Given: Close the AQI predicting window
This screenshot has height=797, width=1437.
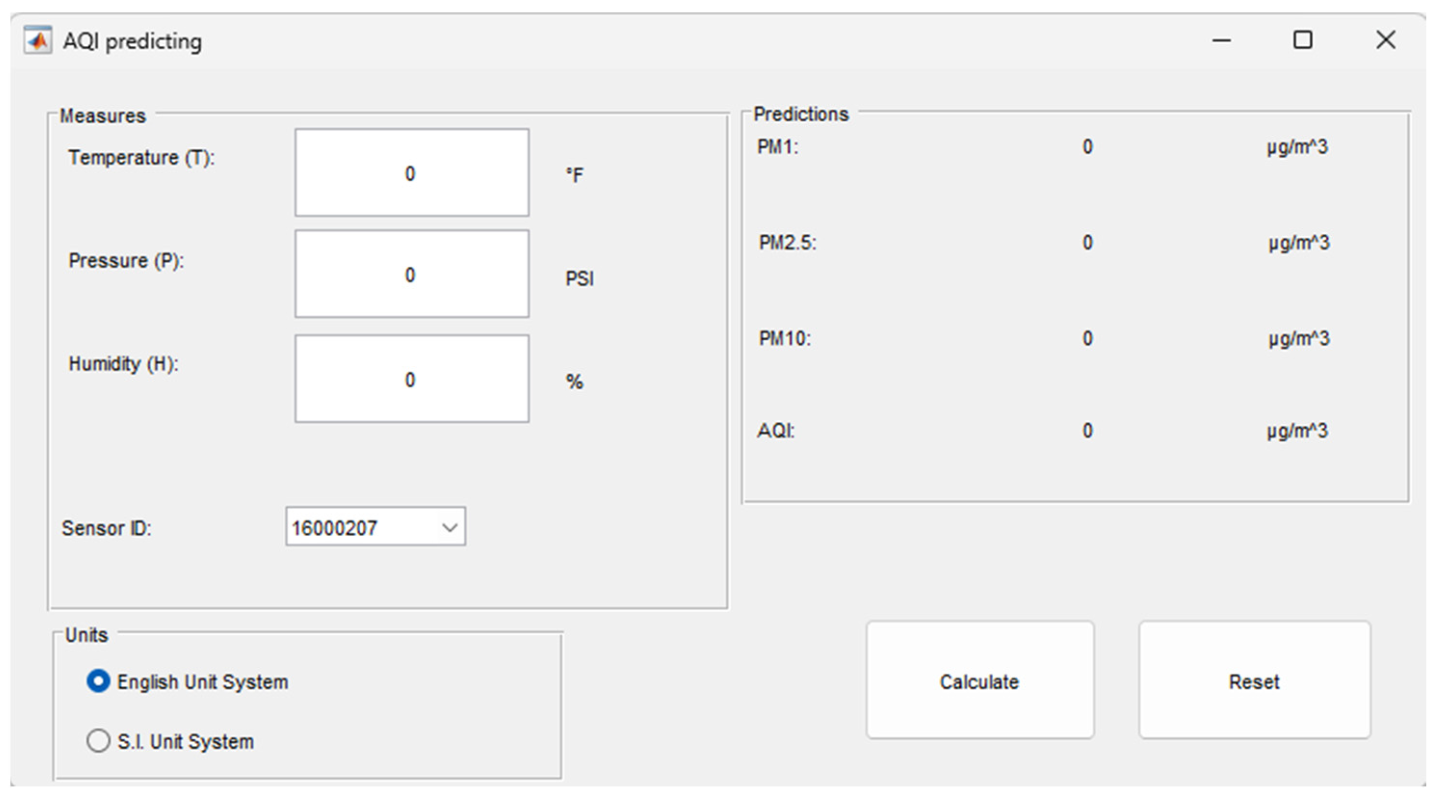Looking at the screenshot, I should coord(1385,40).
